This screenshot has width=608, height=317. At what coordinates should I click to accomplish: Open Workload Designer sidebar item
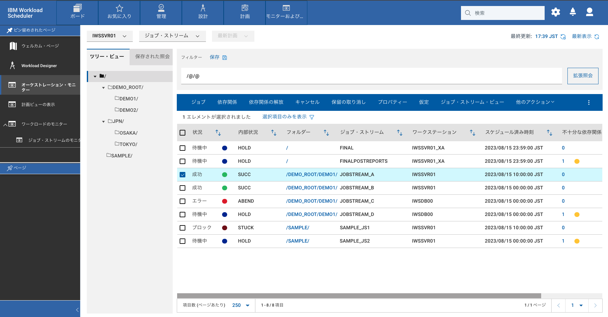click(x=40, y=66)
